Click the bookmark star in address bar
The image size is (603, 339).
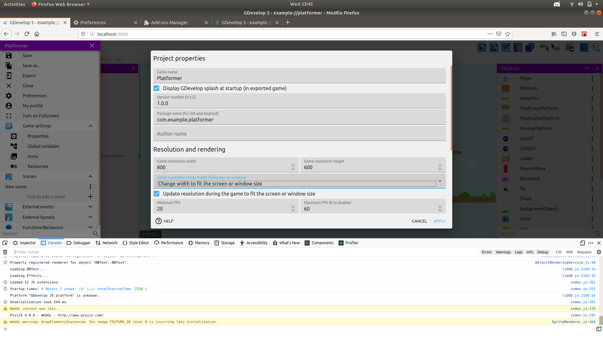pos(508,34)
